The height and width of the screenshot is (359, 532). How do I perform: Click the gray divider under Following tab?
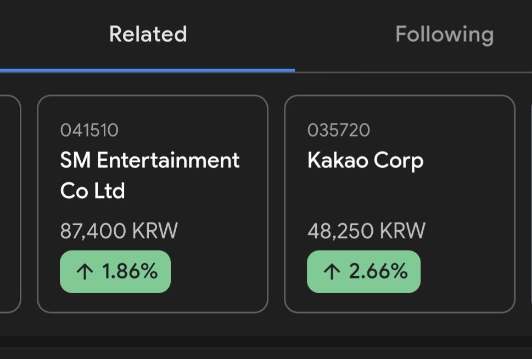coord(413,72)
